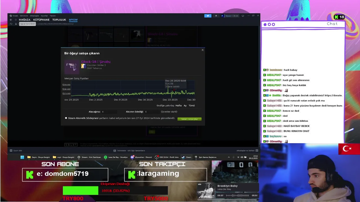Image resolution: width=360 pixels, height=202 pixels.
Task: Go back with the Steam back arrow
Action: (11, 20)
